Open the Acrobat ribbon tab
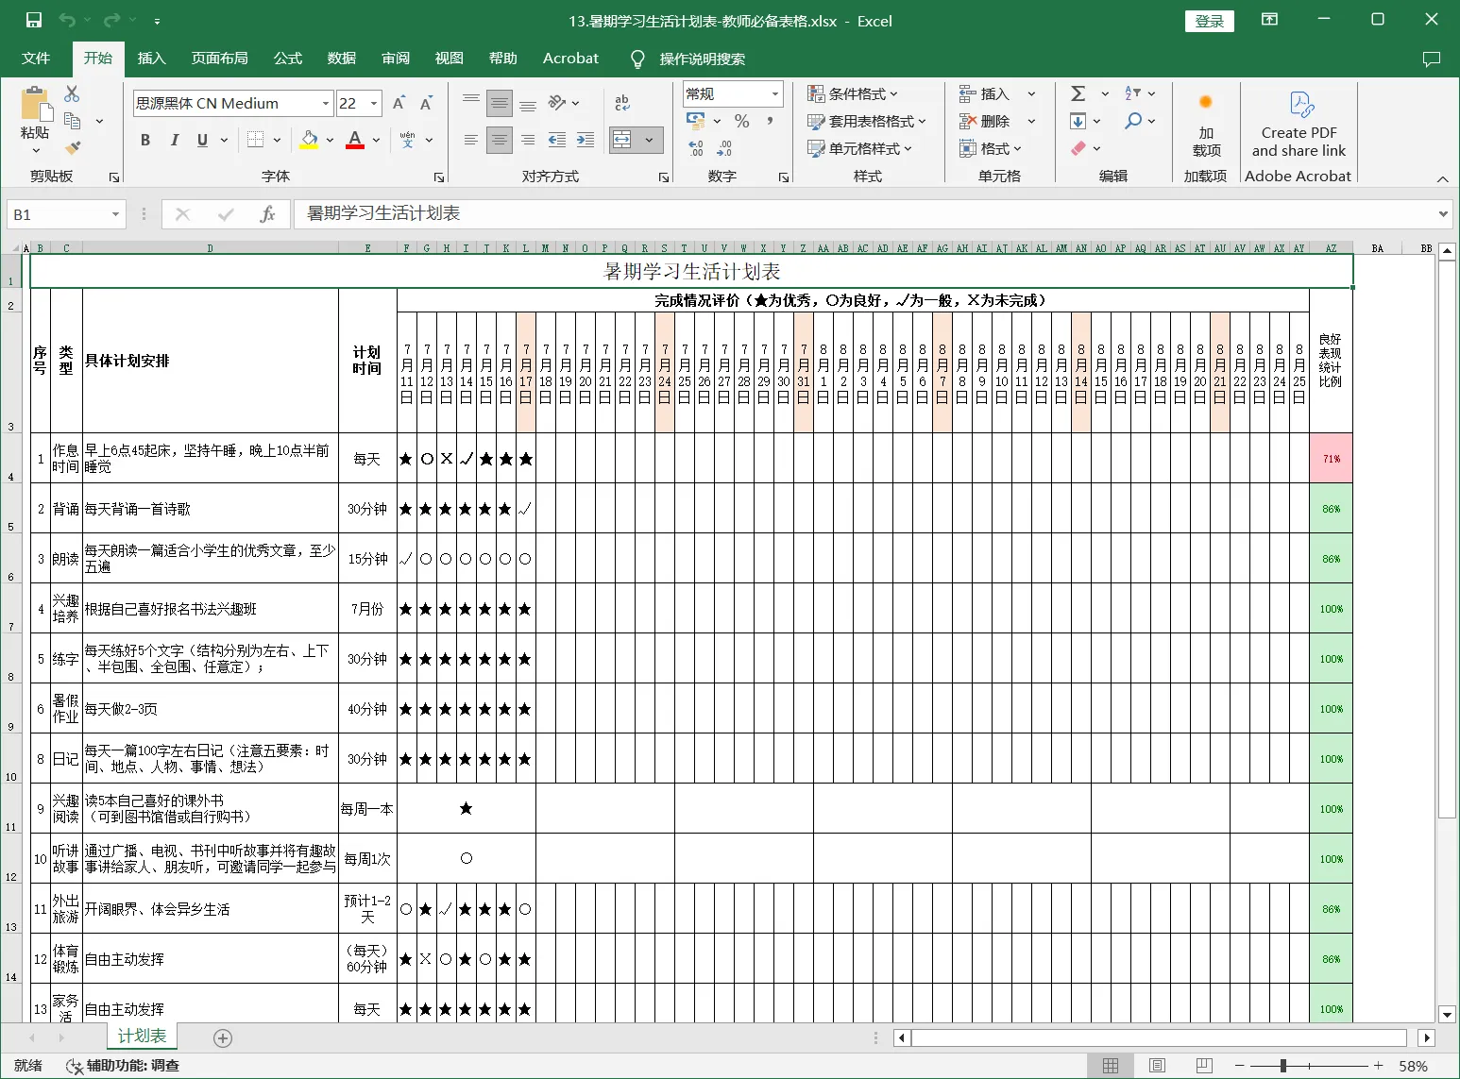This screenshot has width=1460, height=1079. 570,59
